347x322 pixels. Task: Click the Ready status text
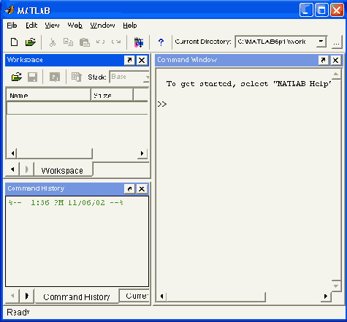tap(18, 313)
